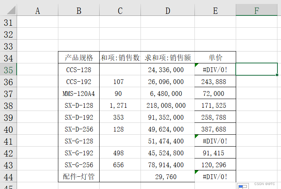Select the SX-D-256 cell

(x=79, y=129)
